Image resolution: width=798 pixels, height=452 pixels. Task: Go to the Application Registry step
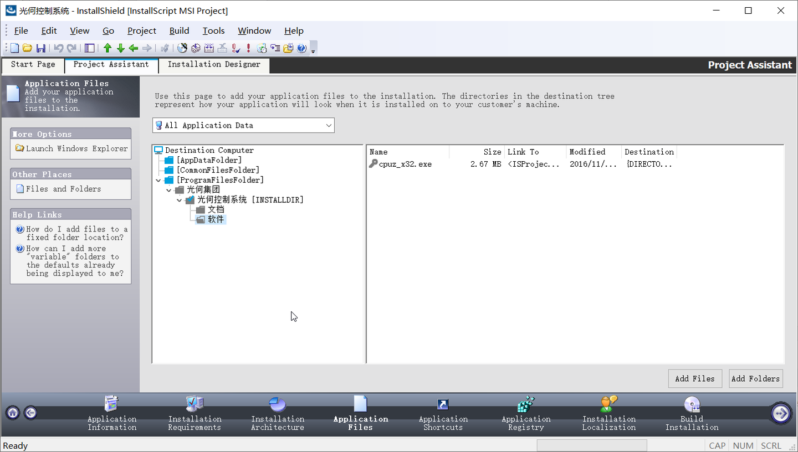coord(526,413)
